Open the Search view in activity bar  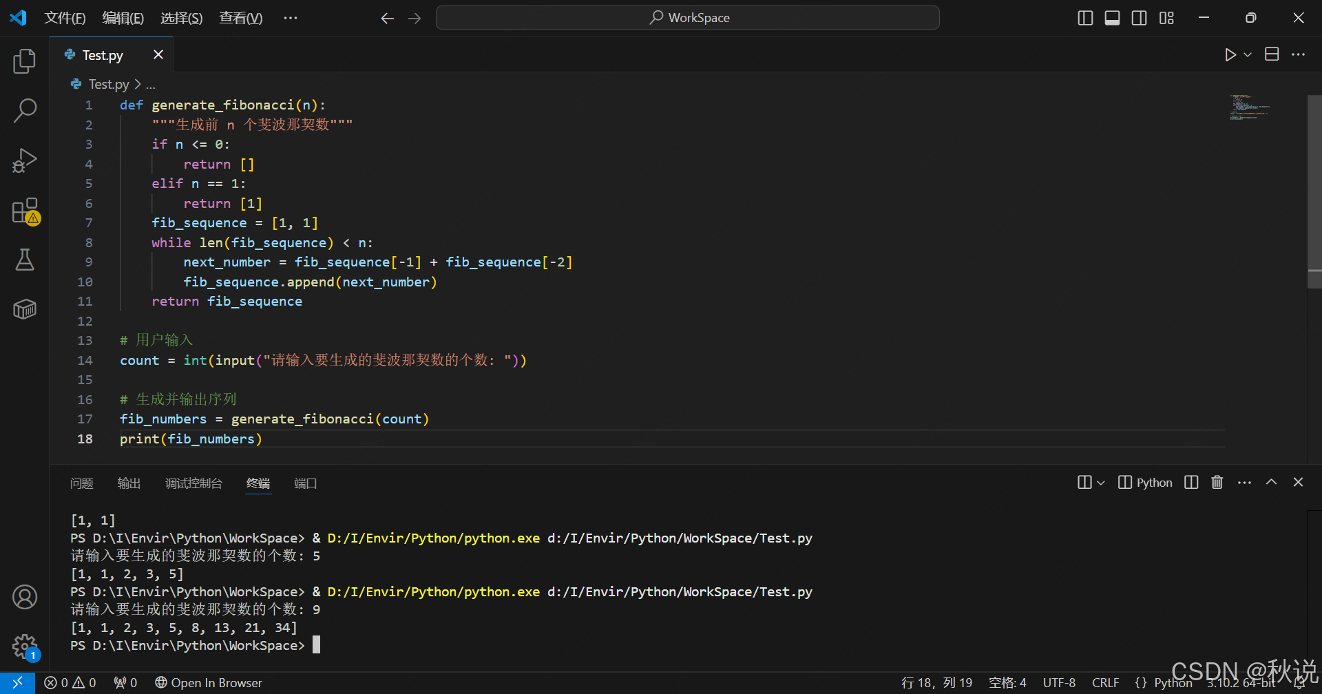25,110
